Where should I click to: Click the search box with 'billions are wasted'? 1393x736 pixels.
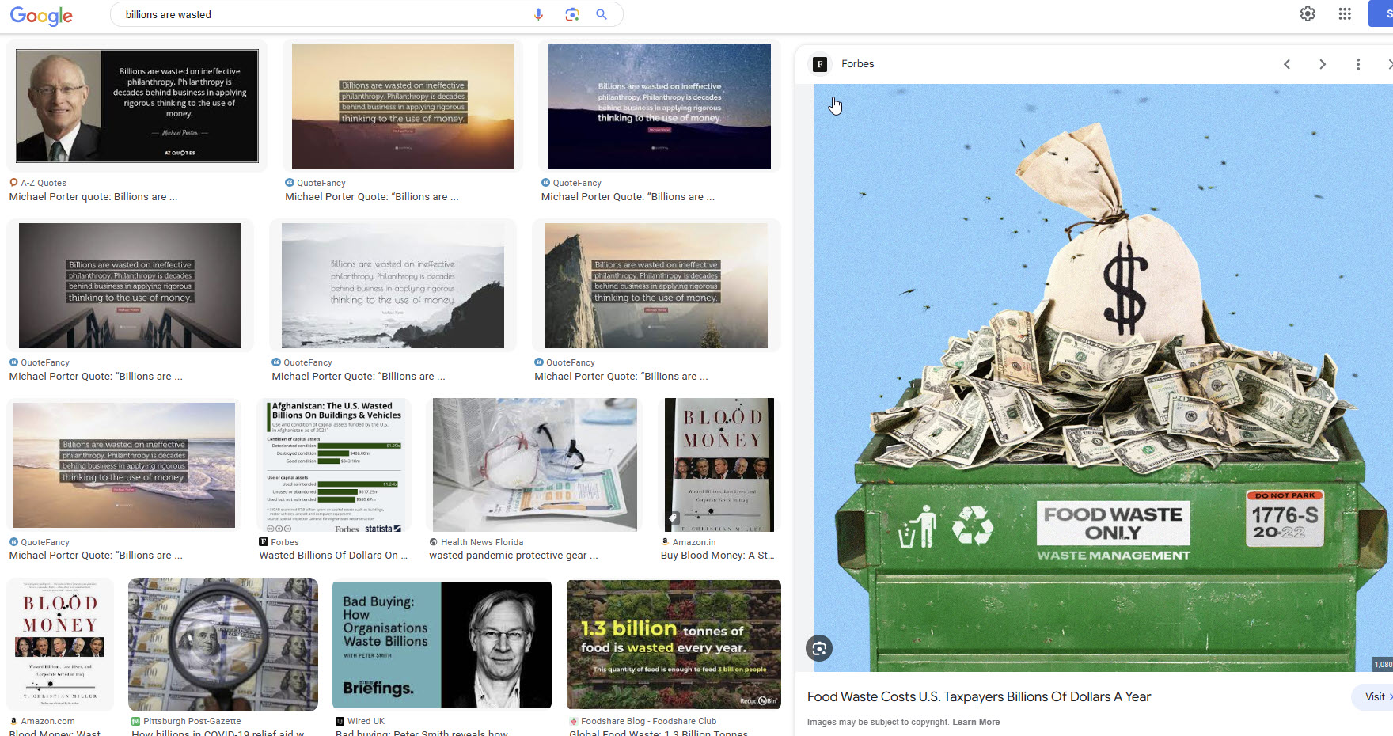(x=317, y=14)
